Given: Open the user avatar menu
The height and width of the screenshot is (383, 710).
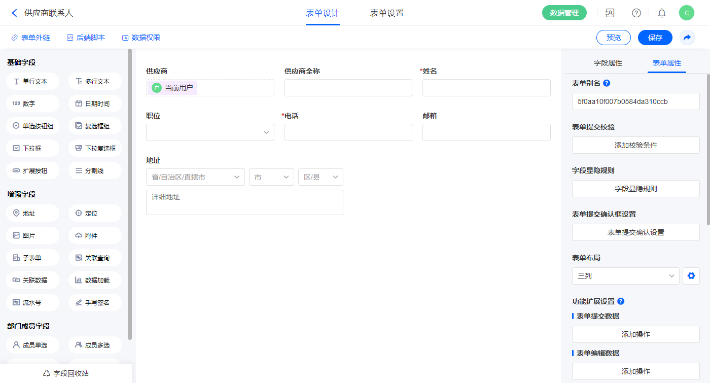Looking at the screenshot, I should 687,13.
